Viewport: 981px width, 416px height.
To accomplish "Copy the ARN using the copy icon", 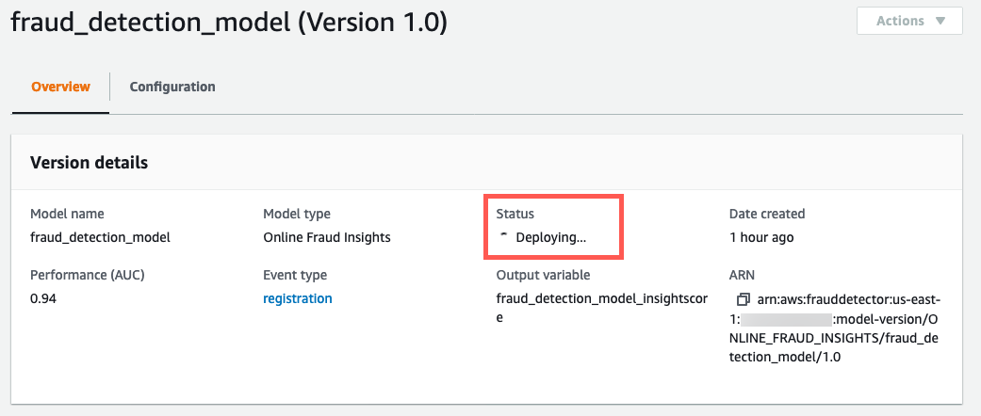I will click(744, 299).
